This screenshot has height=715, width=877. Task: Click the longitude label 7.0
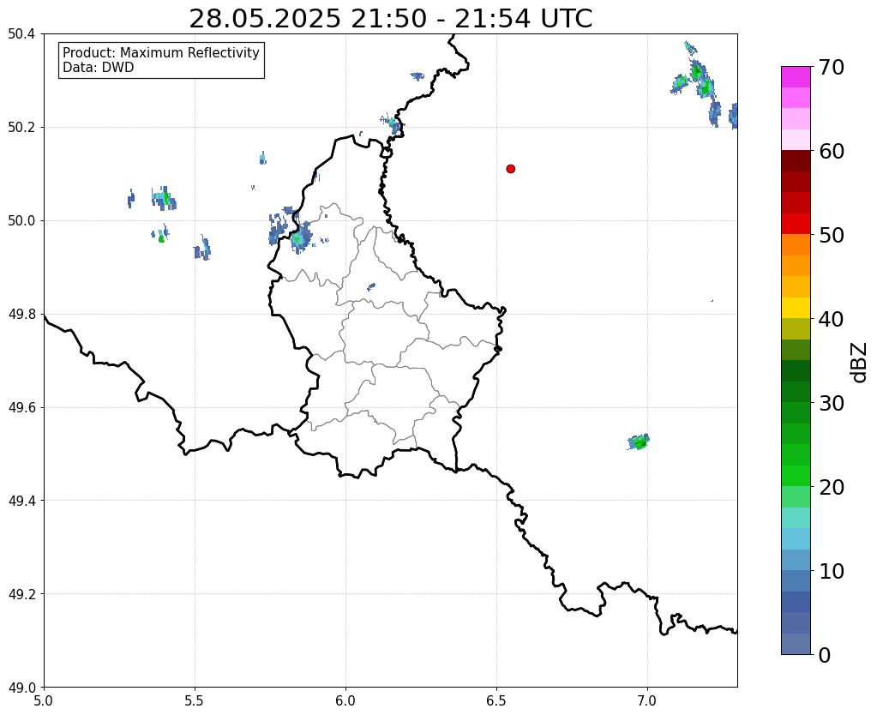click(648, 701)
